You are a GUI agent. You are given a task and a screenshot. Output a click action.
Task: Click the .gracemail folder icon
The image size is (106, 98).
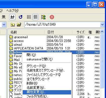[11, 37]
